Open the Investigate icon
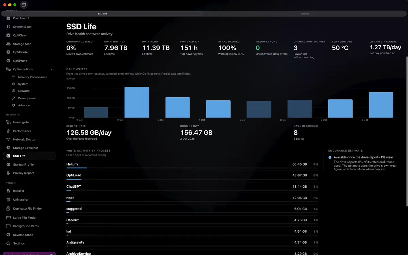The width and height of the screenshot is (408, 255). point(8,122)
